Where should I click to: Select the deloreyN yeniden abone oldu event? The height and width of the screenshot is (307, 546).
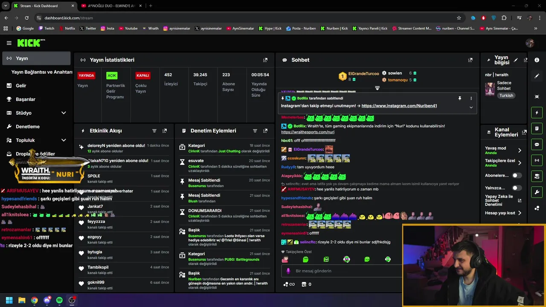pyautogui.click(x=124, y=148)
